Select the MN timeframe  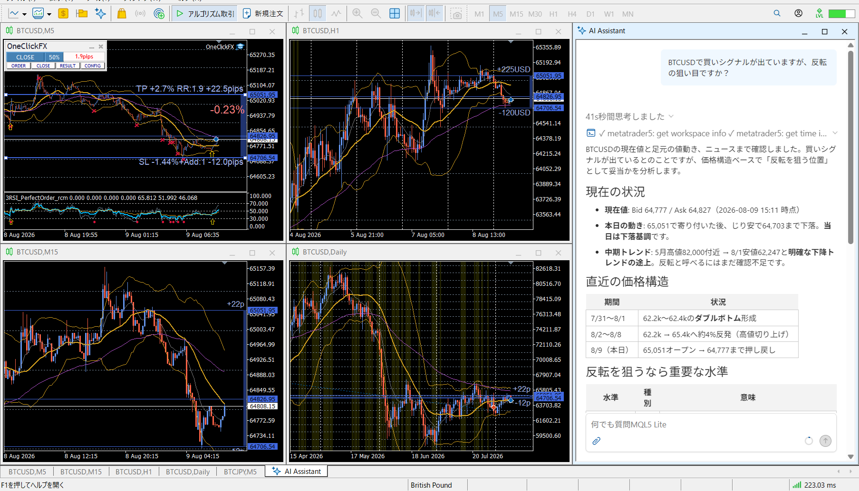628,14
